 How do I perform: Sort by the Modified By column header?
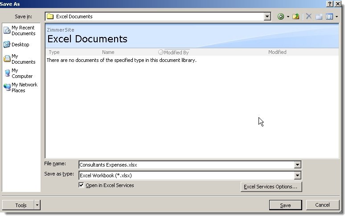pyautogui.click(x=176, y=53)
